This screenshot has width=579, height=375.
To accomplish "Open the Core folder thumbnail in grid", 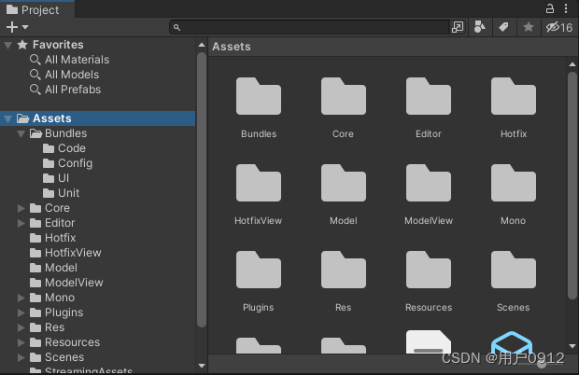I will coord(344,96).
